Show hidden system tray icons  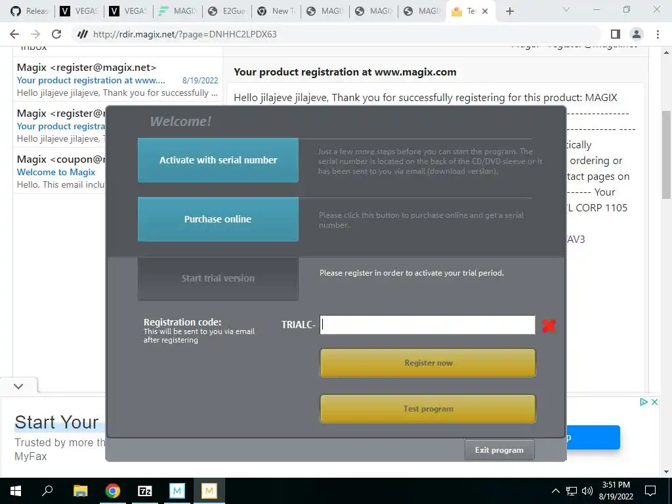(555, 491)
